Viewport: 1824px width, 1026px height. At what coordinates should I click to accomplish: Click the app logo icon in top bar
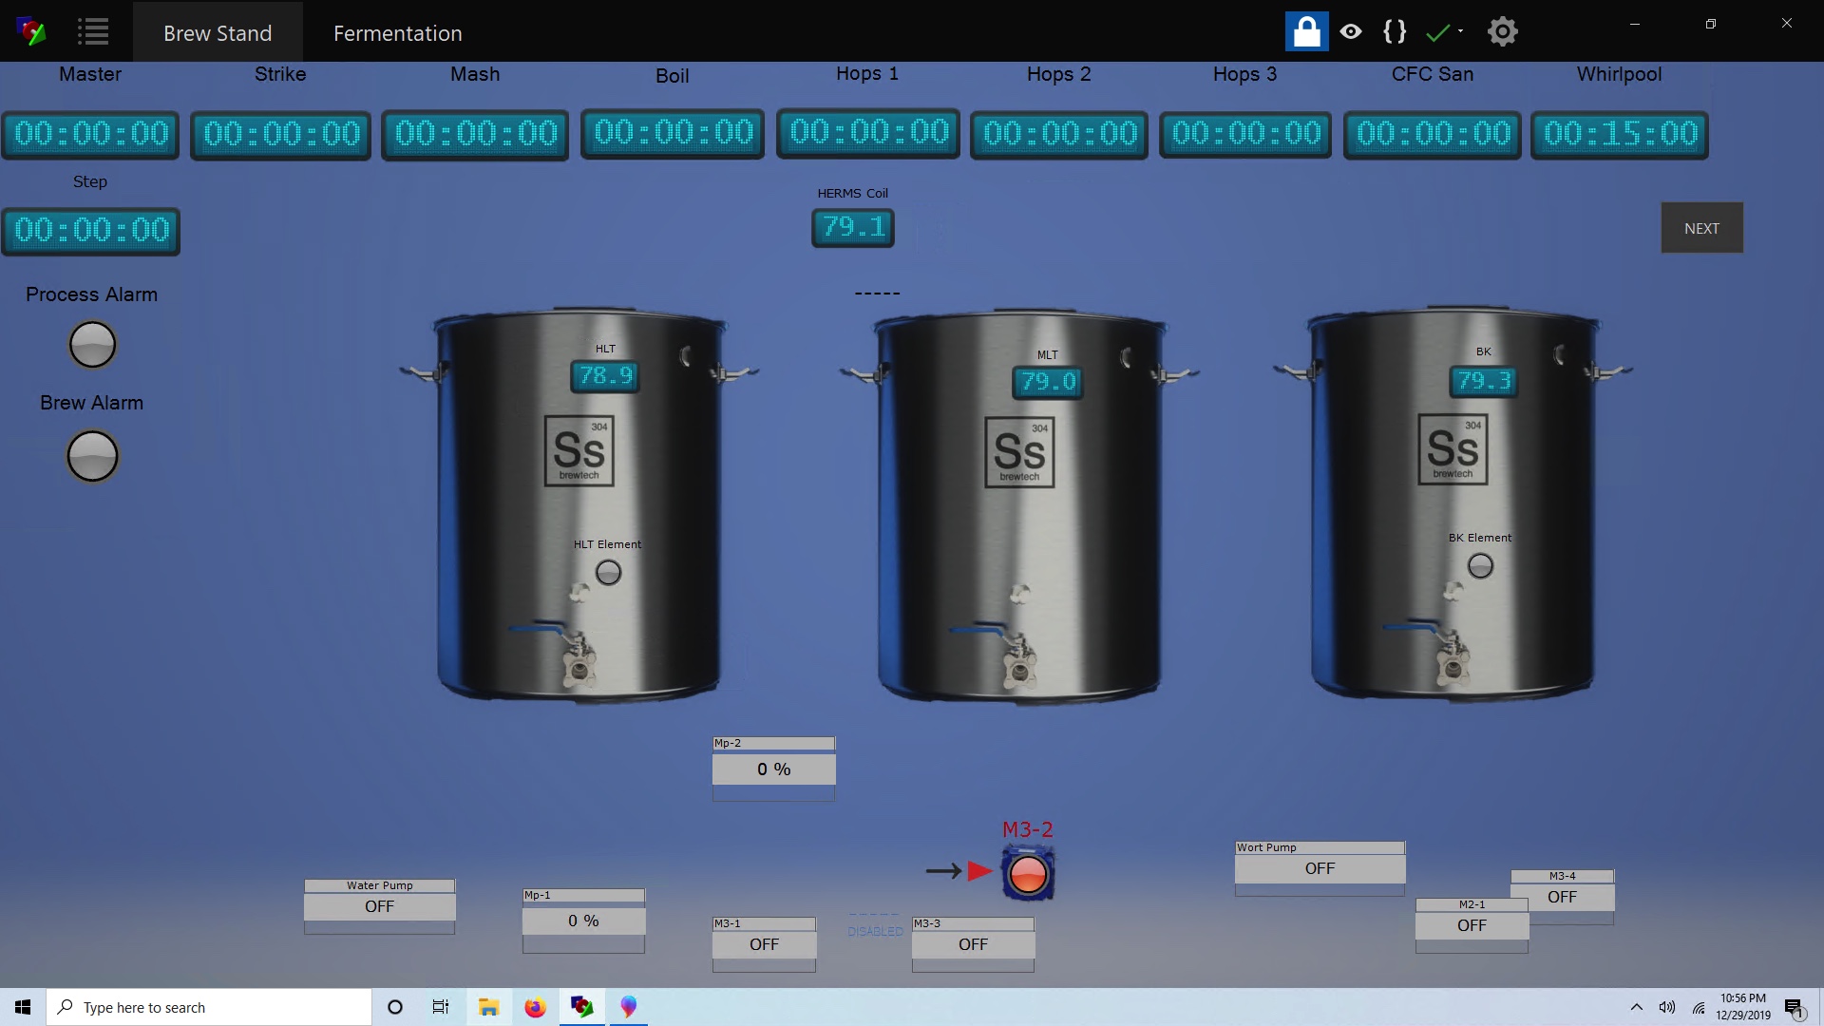tap(31, 31)
